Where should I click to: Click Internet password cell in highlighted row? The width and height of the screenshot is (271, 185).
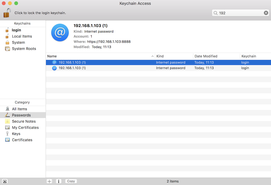(x=171, y=62)
